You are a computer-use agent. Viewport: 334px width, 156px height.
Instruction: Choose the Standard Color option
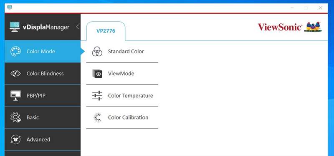[122, 52]
